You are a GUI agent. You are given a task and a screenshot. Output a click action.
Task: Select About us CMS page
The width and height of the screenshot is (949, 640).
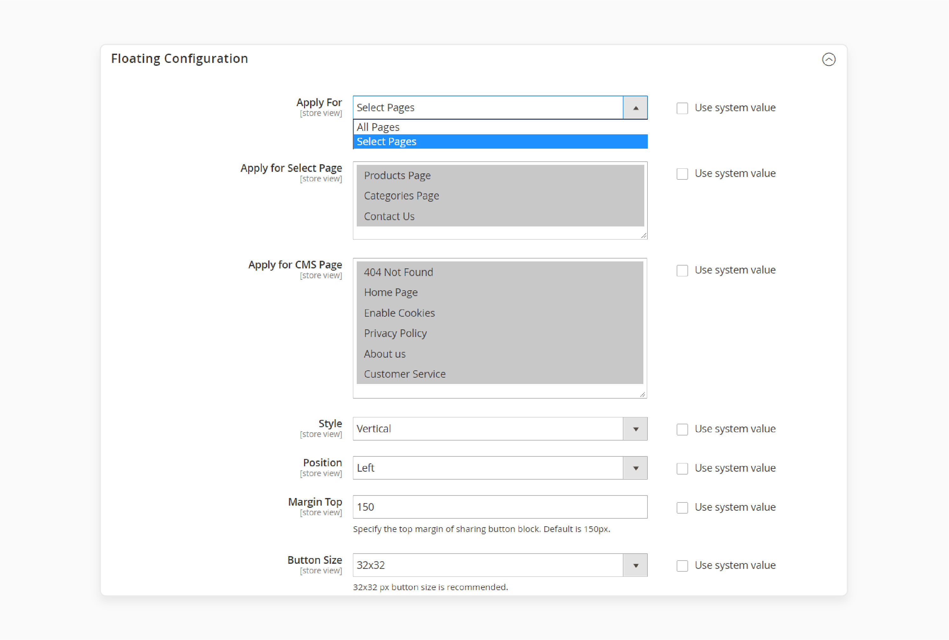(500, 354)
